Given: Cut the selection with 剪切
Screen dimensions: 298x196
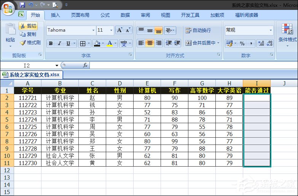Looking at the screenshot, I should pyautogui.click(x=28, y=26).
